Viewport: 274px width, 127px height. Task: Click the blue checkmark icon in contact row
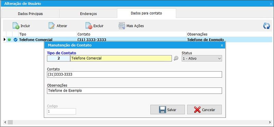pos(15,40)
